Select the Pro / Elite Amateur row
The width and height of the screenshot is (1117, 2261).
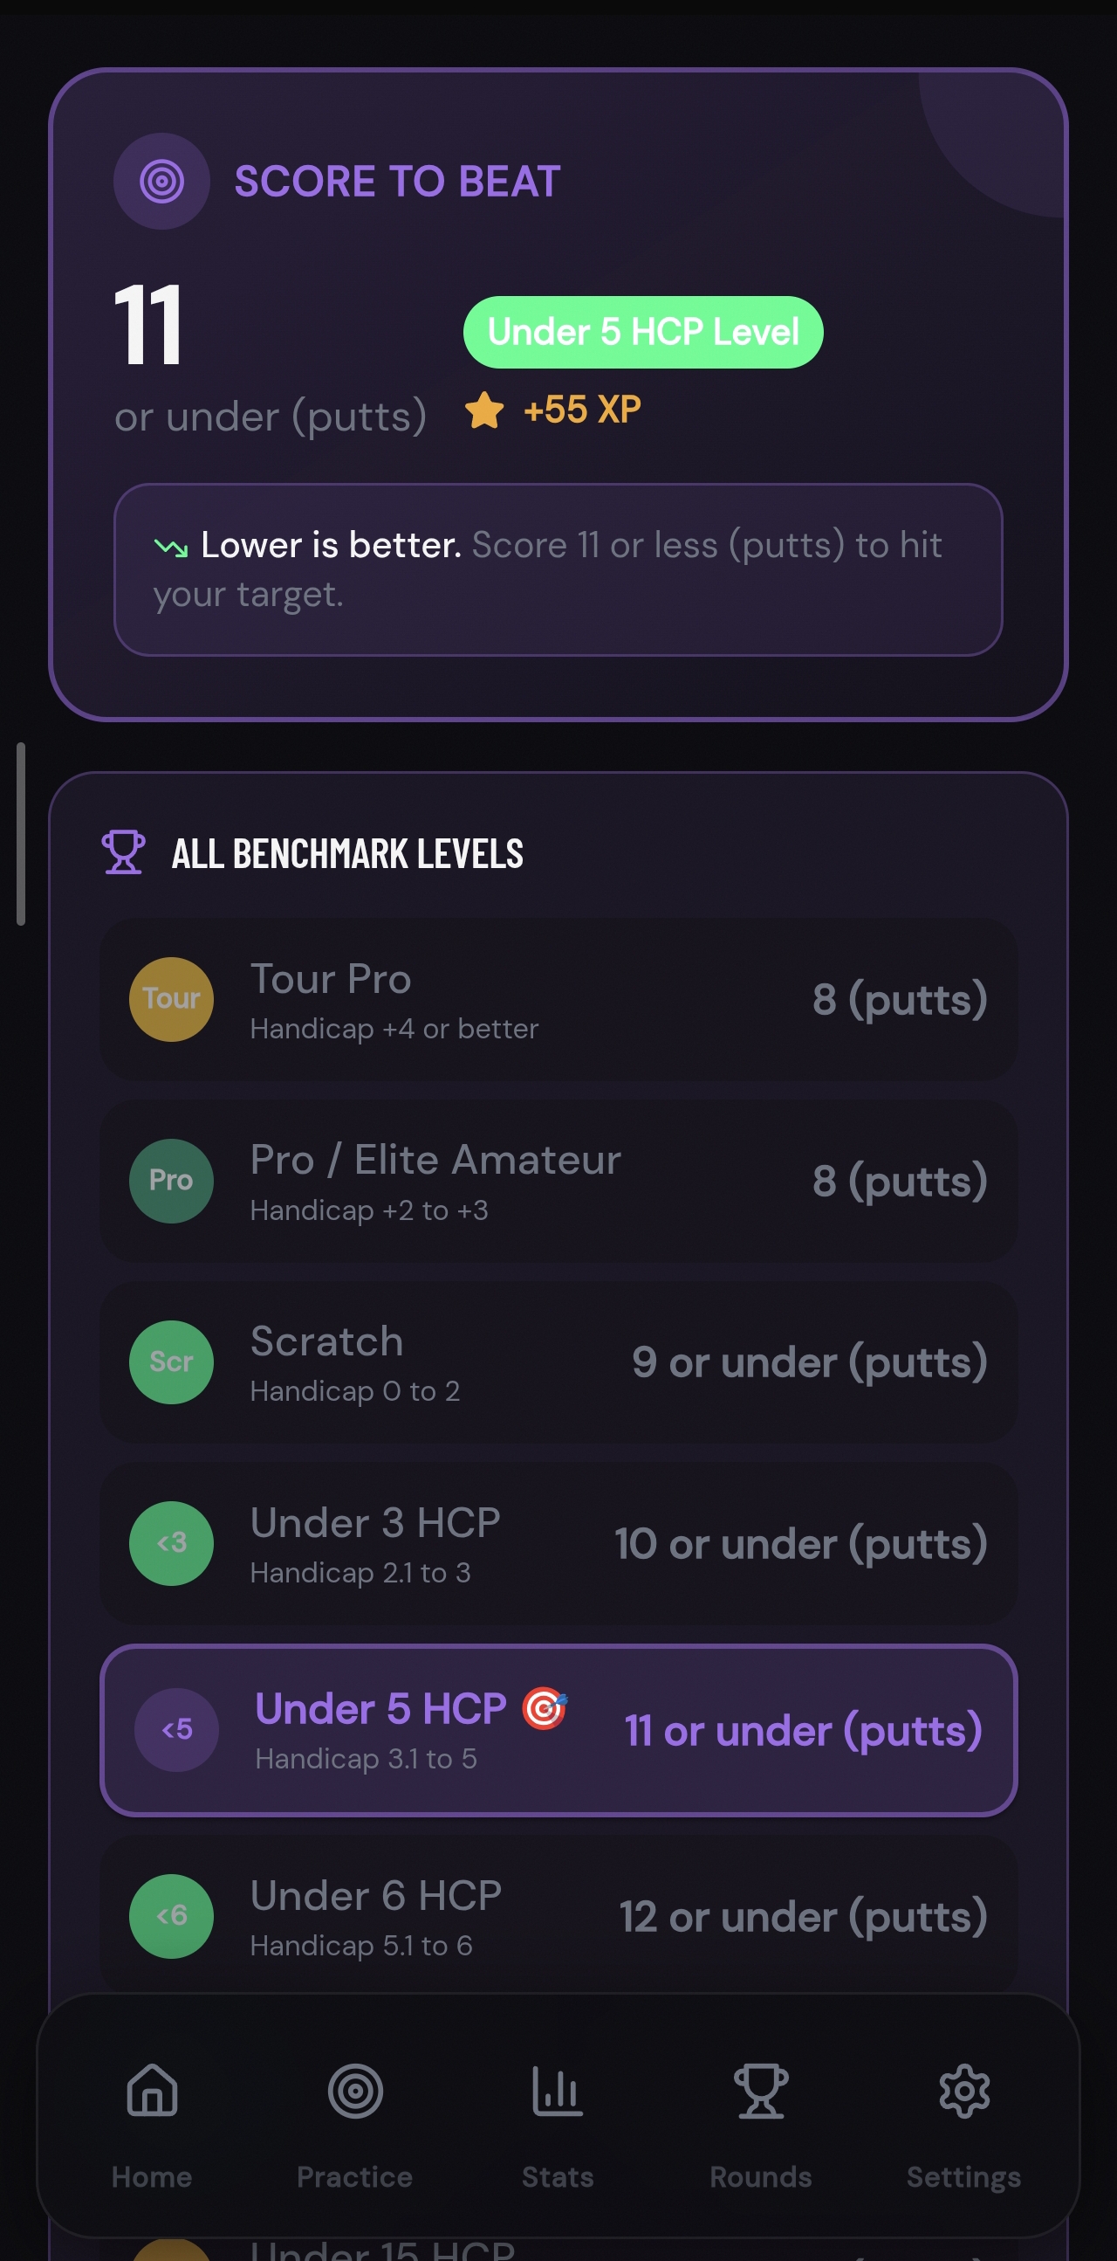(x=558, y=1181)
